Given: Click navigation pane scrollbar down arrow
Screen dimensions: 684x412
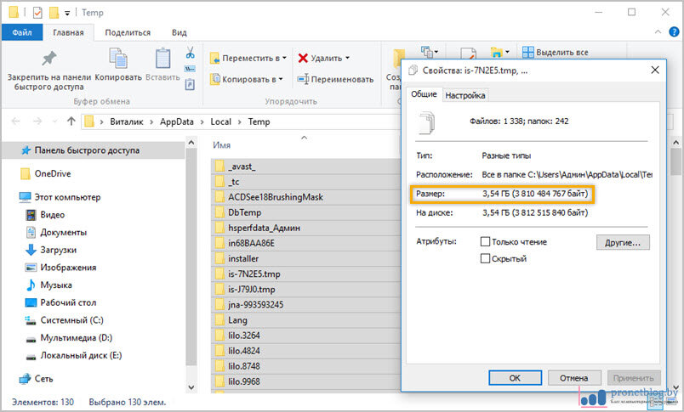Looking at the screenshot, I should (x=191, y=387).
